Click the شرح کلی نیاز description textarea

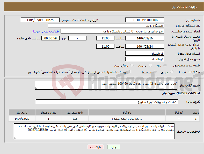point(106,85)
